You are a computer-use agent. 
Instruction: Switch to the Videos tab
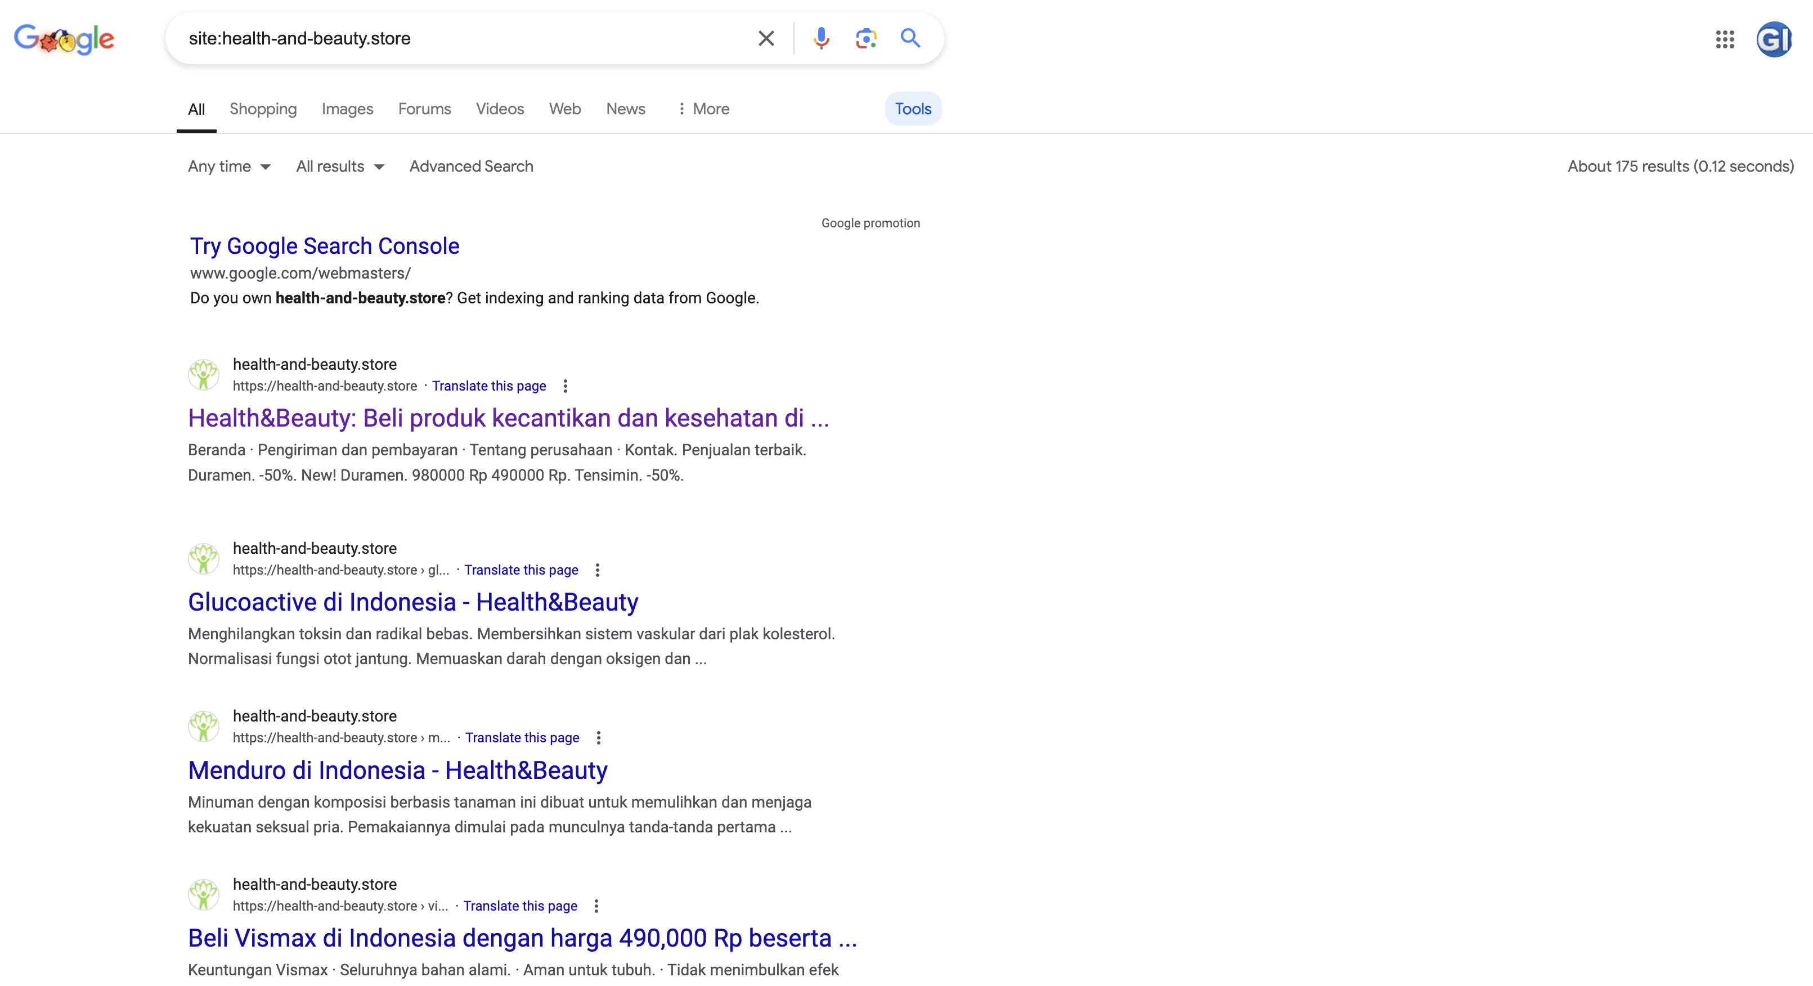coord(500,109)
